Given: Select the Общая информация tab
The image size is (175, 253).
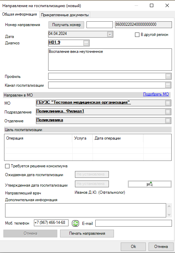Looking at the screenshot, I should point(20,14).
